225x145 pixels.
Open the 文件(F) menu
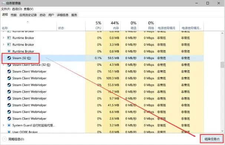tap(6, 9)
